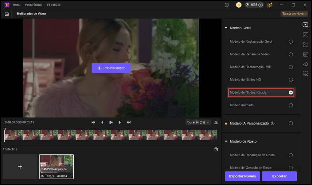312x185 pixels.
Task: Open the Feedback menu
Action: click(x=54, y=5)
